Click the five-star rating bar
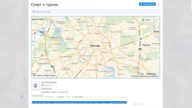This screenshot has width=192, height=108. click(x=38, y=96)
